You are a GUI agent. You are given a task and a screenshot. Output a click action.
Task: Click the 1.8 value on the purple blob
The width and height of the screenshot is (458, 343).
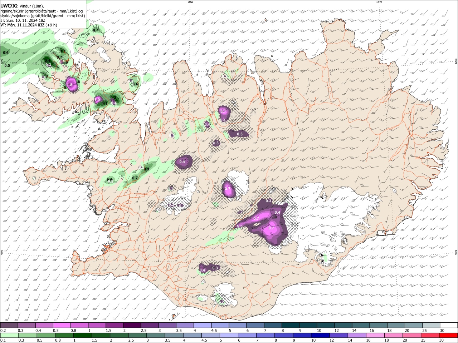click(x=69, y=85)
